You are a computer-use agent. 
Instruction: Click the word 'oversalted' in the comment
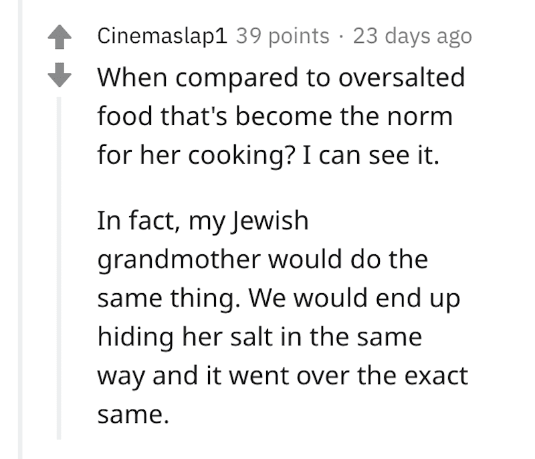coord(402,78)
